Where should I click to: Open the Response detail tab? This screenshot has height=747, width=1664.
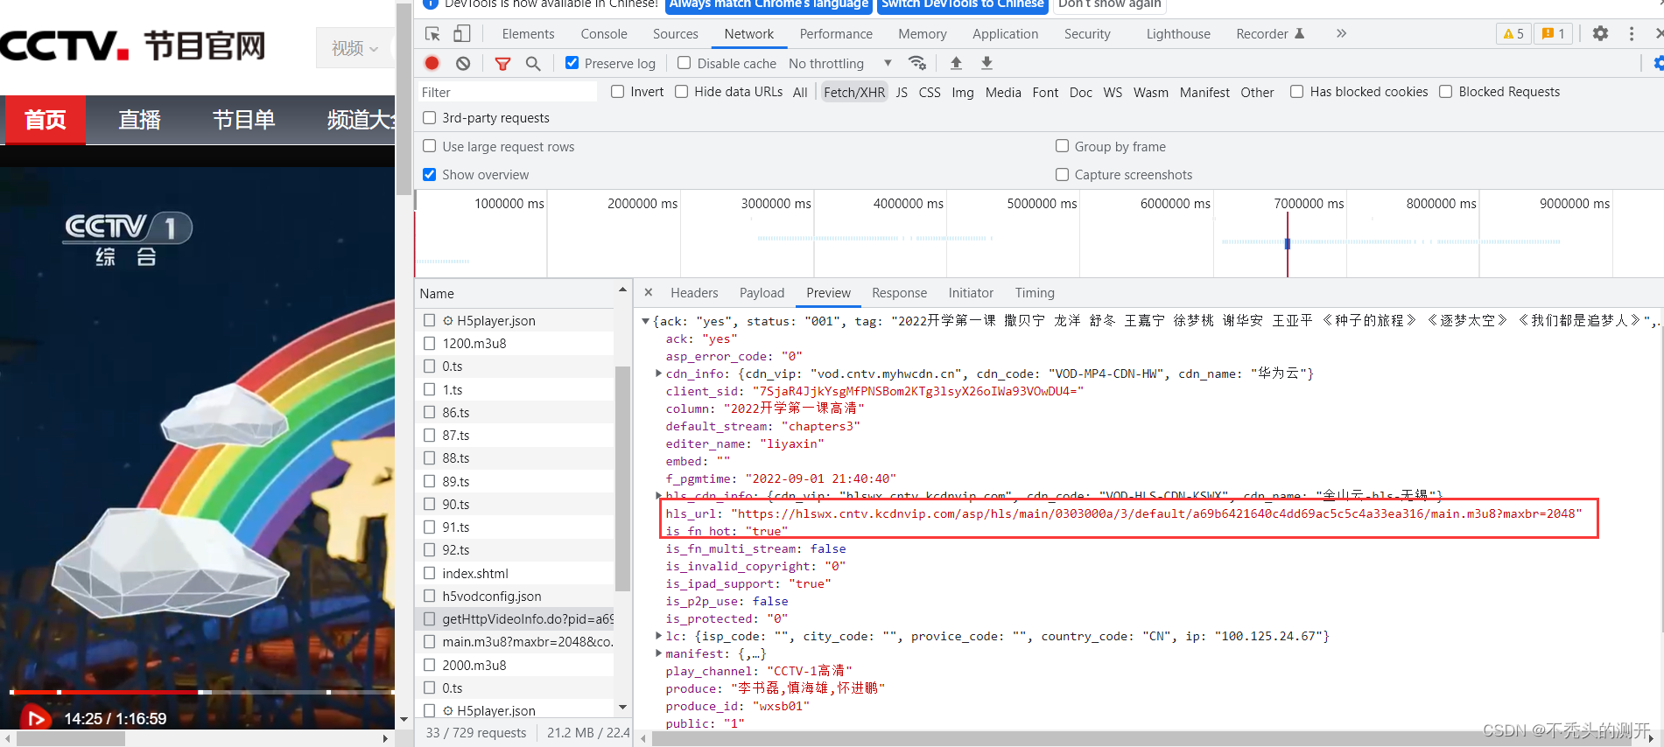coord(899,293)
